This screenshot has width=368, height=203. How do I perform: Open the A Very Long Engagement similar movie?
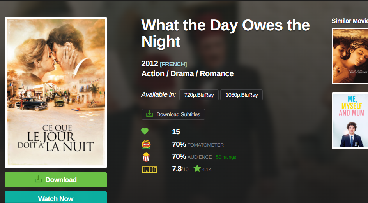350,56
